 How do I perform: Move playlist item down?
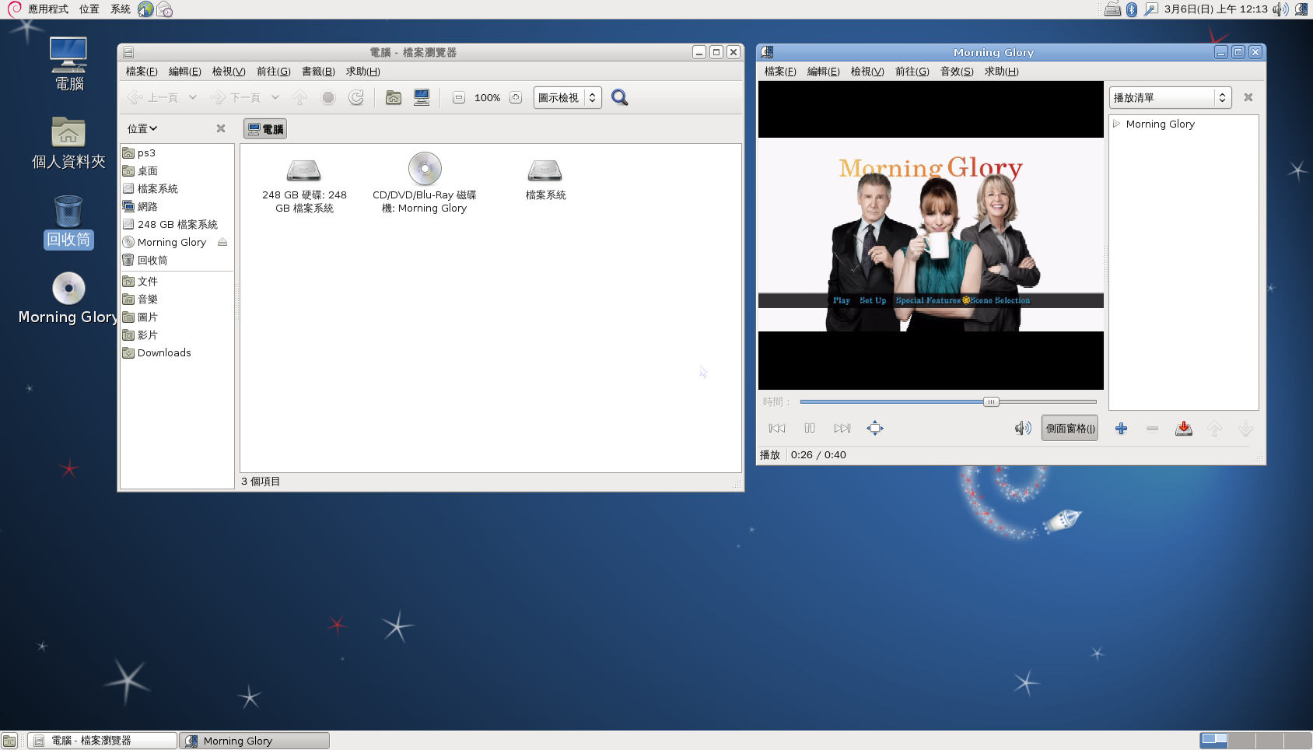coord(1245,429)
